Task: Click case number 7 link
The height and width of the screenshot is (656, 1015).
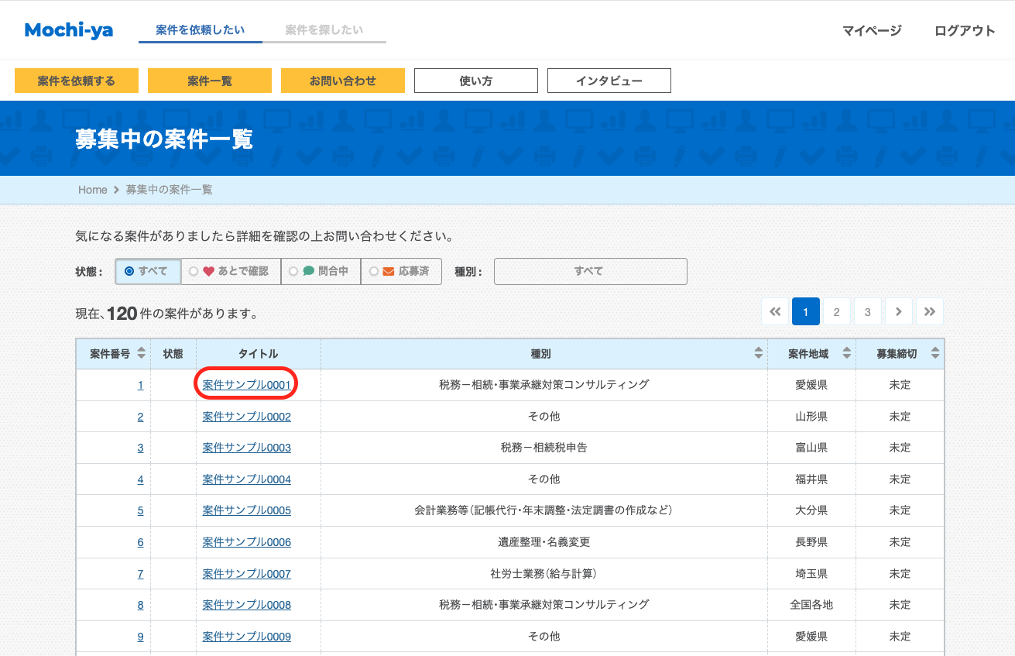Action: [140, 574]
